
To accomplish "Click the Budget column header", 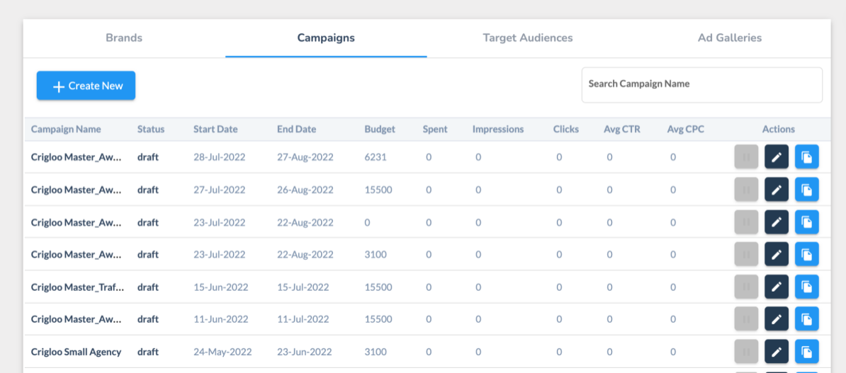I will 380,130.
